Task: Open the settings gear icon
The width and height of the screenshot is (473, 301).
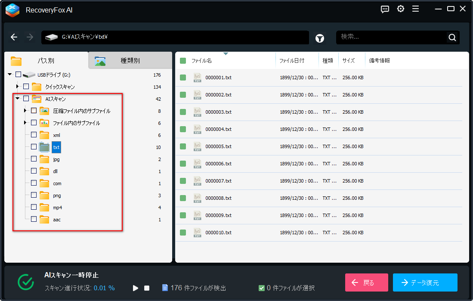Action: pos(401,9)
